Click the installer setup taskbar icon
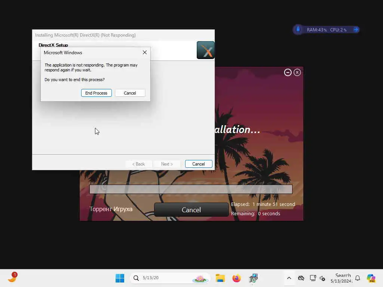This screenshot has height=287, width=383. tap(253, 278)
